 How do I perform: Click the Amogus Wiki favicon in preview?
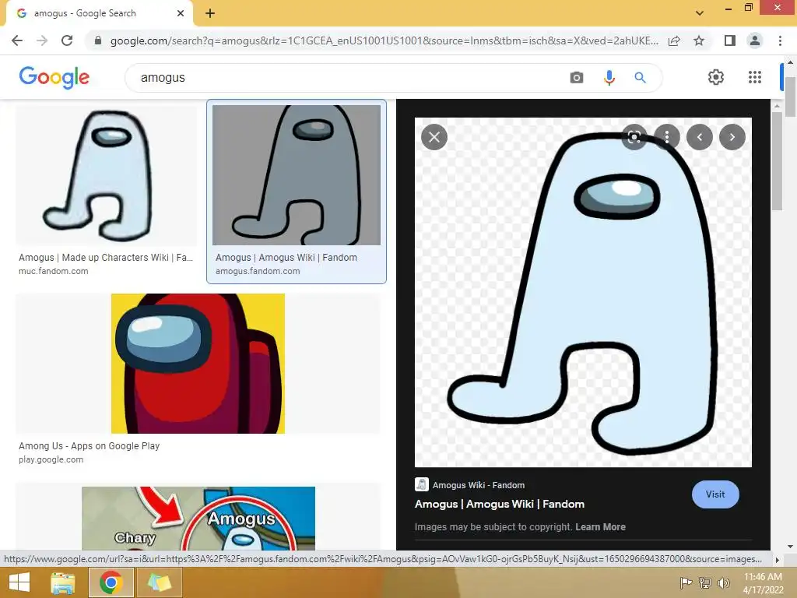421,484
